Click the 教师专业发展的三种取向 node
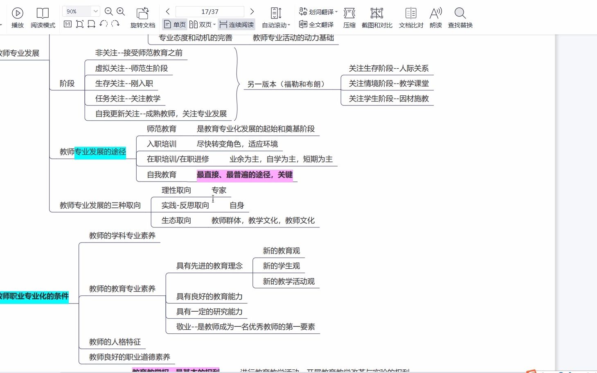Viewport: 597px width, 373px height. 100,205
